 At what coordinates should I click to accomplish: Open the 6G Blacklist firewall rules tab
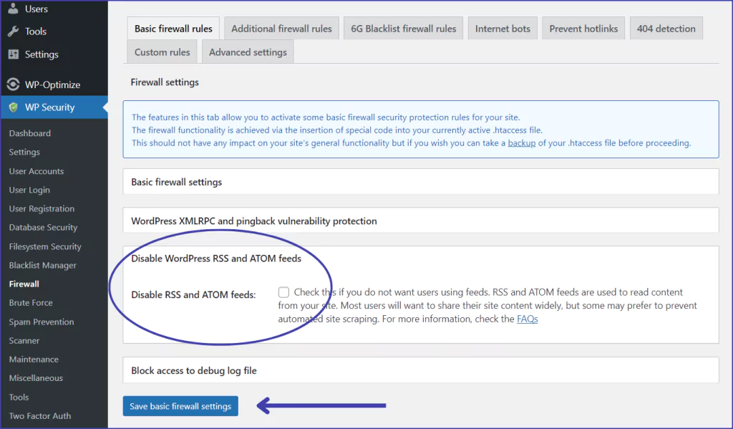click(x=403, y=29)
